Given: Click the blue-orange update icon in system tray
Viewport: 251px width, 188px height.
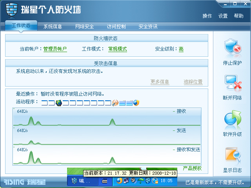Looking at the screenshot, I should click(119, 181).
